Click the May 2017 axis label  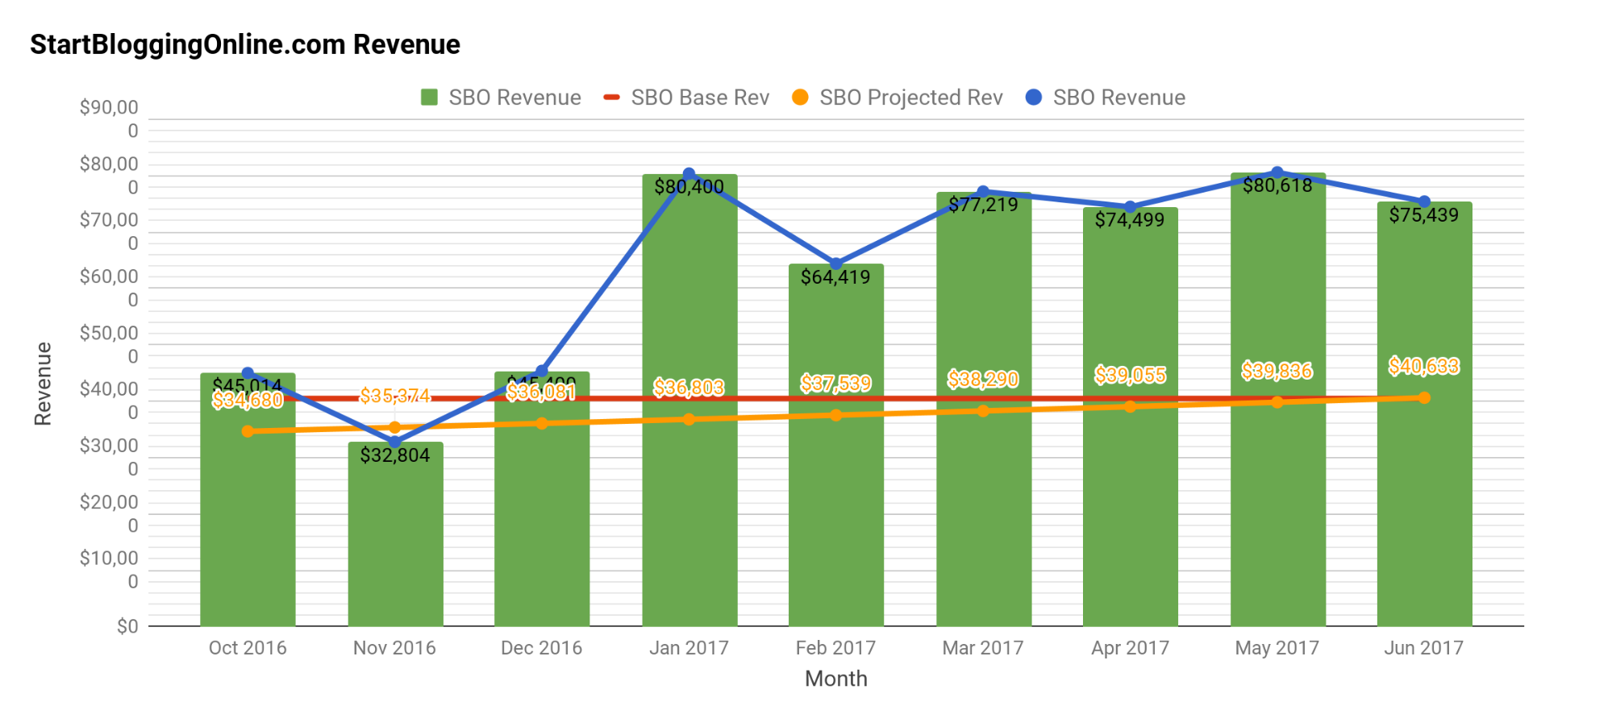(1277, 648)
